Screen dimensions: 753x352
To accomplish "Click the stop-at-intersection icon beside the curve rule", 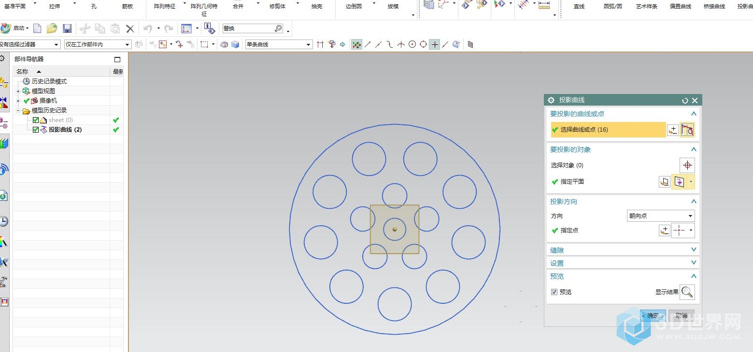I will click(x=320, y=44).
